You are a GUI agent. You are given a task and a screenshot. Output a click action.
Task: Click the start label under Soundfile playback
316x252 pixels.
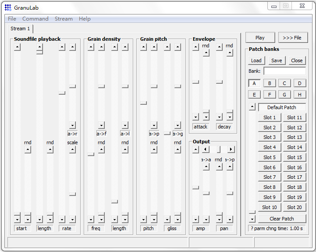pos(22,228)
